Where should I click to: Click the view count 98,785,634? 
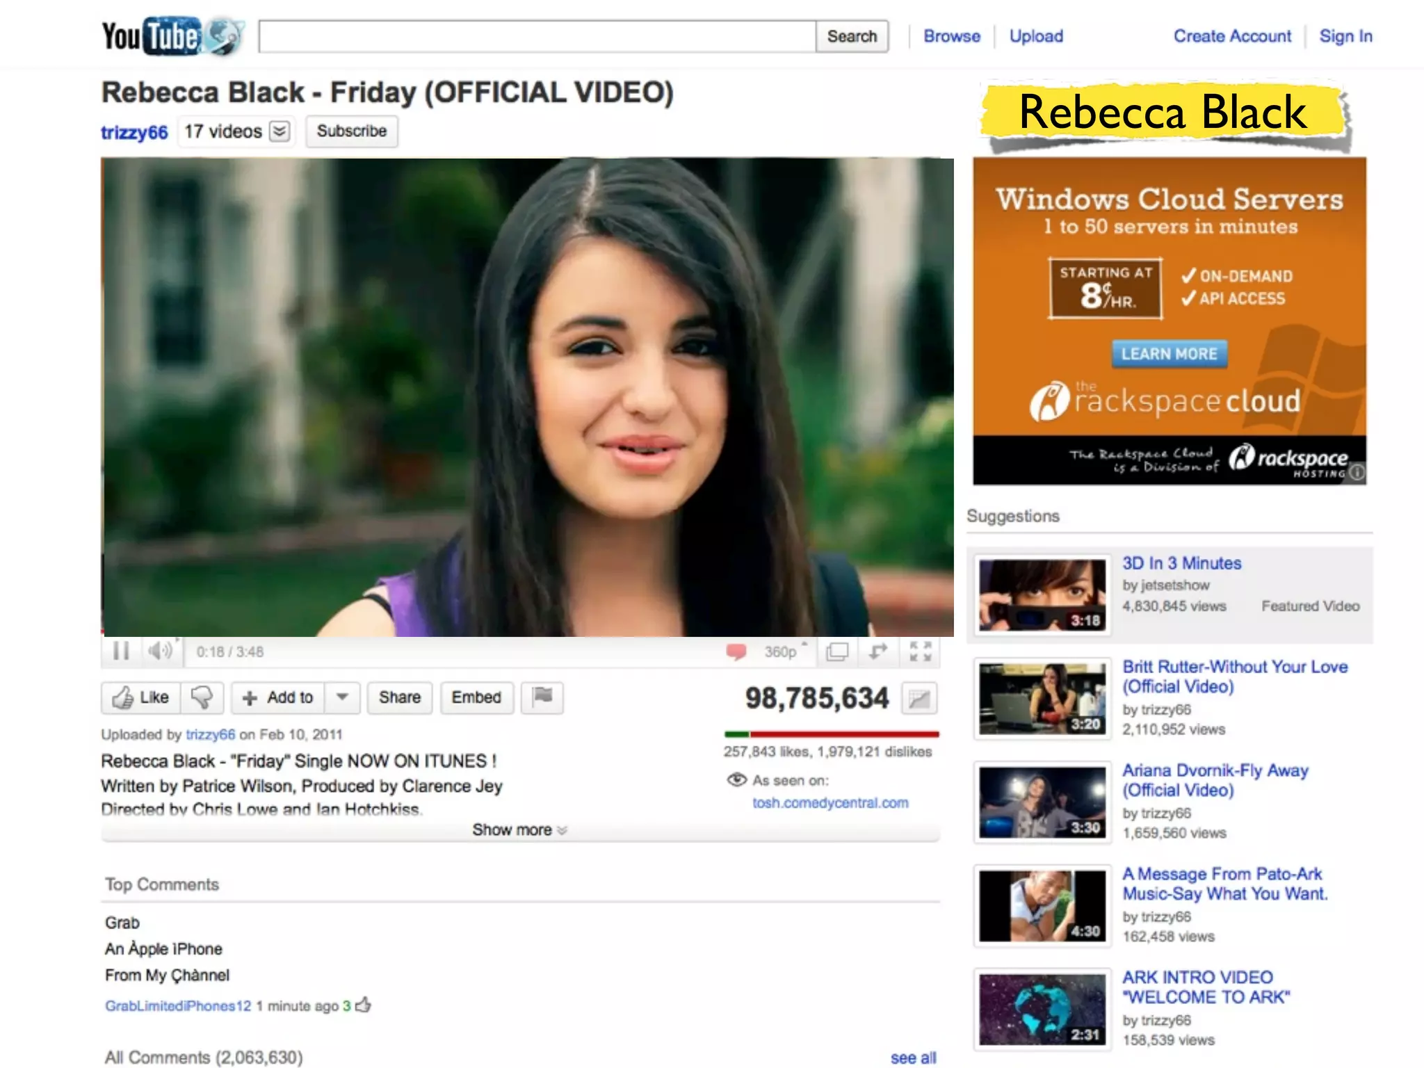(817, 698)
